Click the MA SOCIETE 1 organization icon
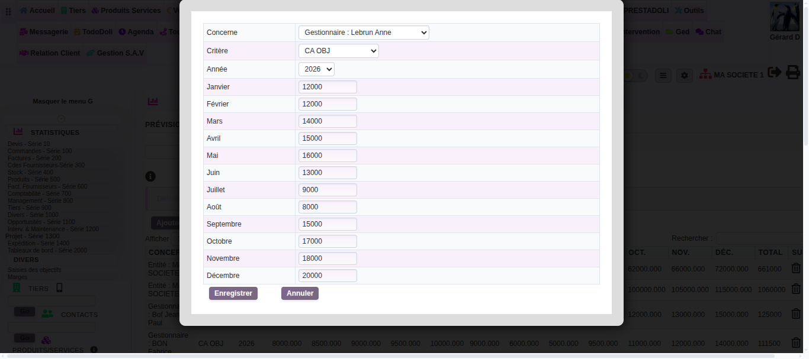Image resolution: width=809 pixels, height=359 pixels. click(x=705, y=75)
